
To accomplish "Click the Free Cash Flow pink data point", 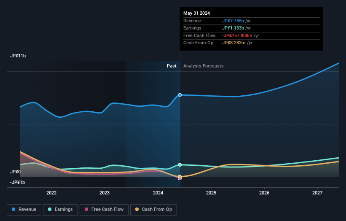I will point(180,179).
